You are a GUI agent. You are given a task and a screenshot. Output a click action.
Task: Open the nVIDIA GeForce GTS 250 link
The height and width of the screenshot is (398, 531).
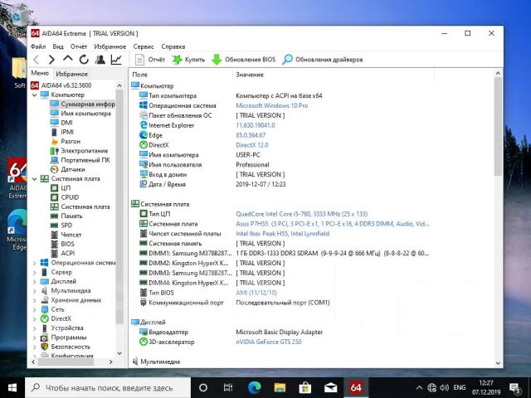tap(269, 342)
